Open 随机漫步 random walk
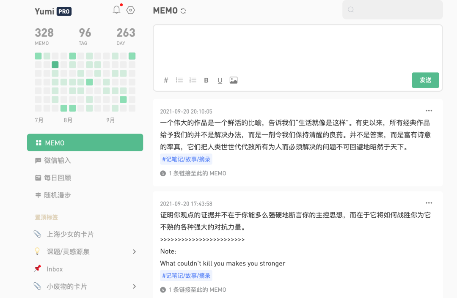 [53, 195]
